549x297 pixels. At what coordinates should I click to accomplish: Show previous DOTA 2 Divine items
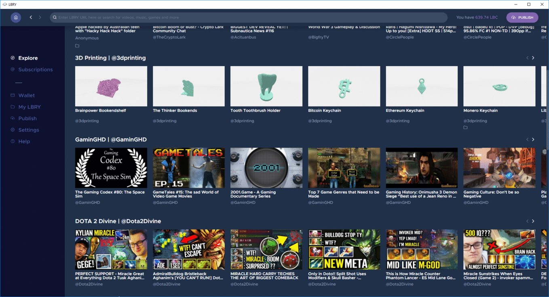click(x=527, y=221)
